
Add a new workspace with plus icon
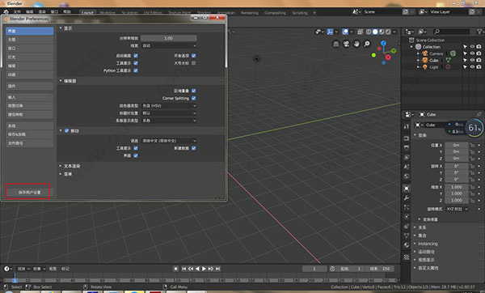point(314,13)
